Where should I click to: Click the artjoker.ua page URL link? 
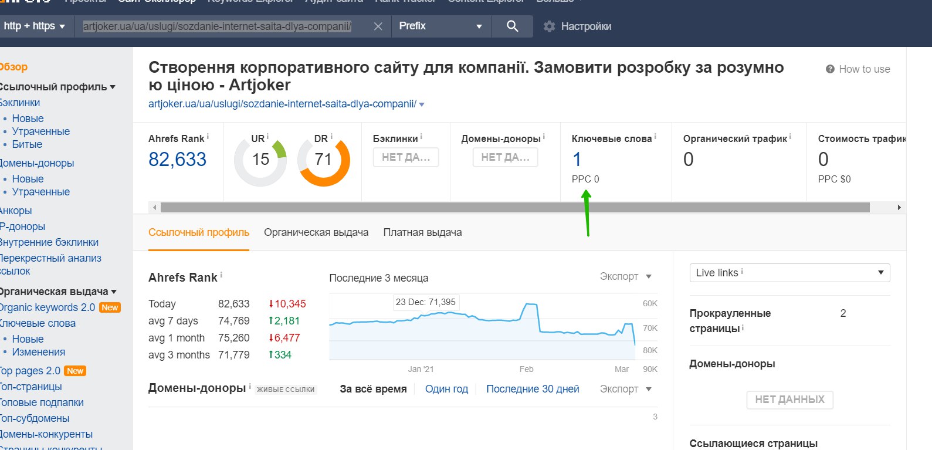(x=282, y=104)
